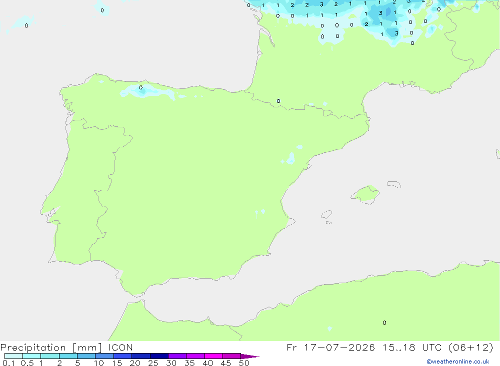The height and width of the screenshot is (366, 500).
Task: Click the 15–20 mm blue legend swatch
Action: tap(123, 356)
